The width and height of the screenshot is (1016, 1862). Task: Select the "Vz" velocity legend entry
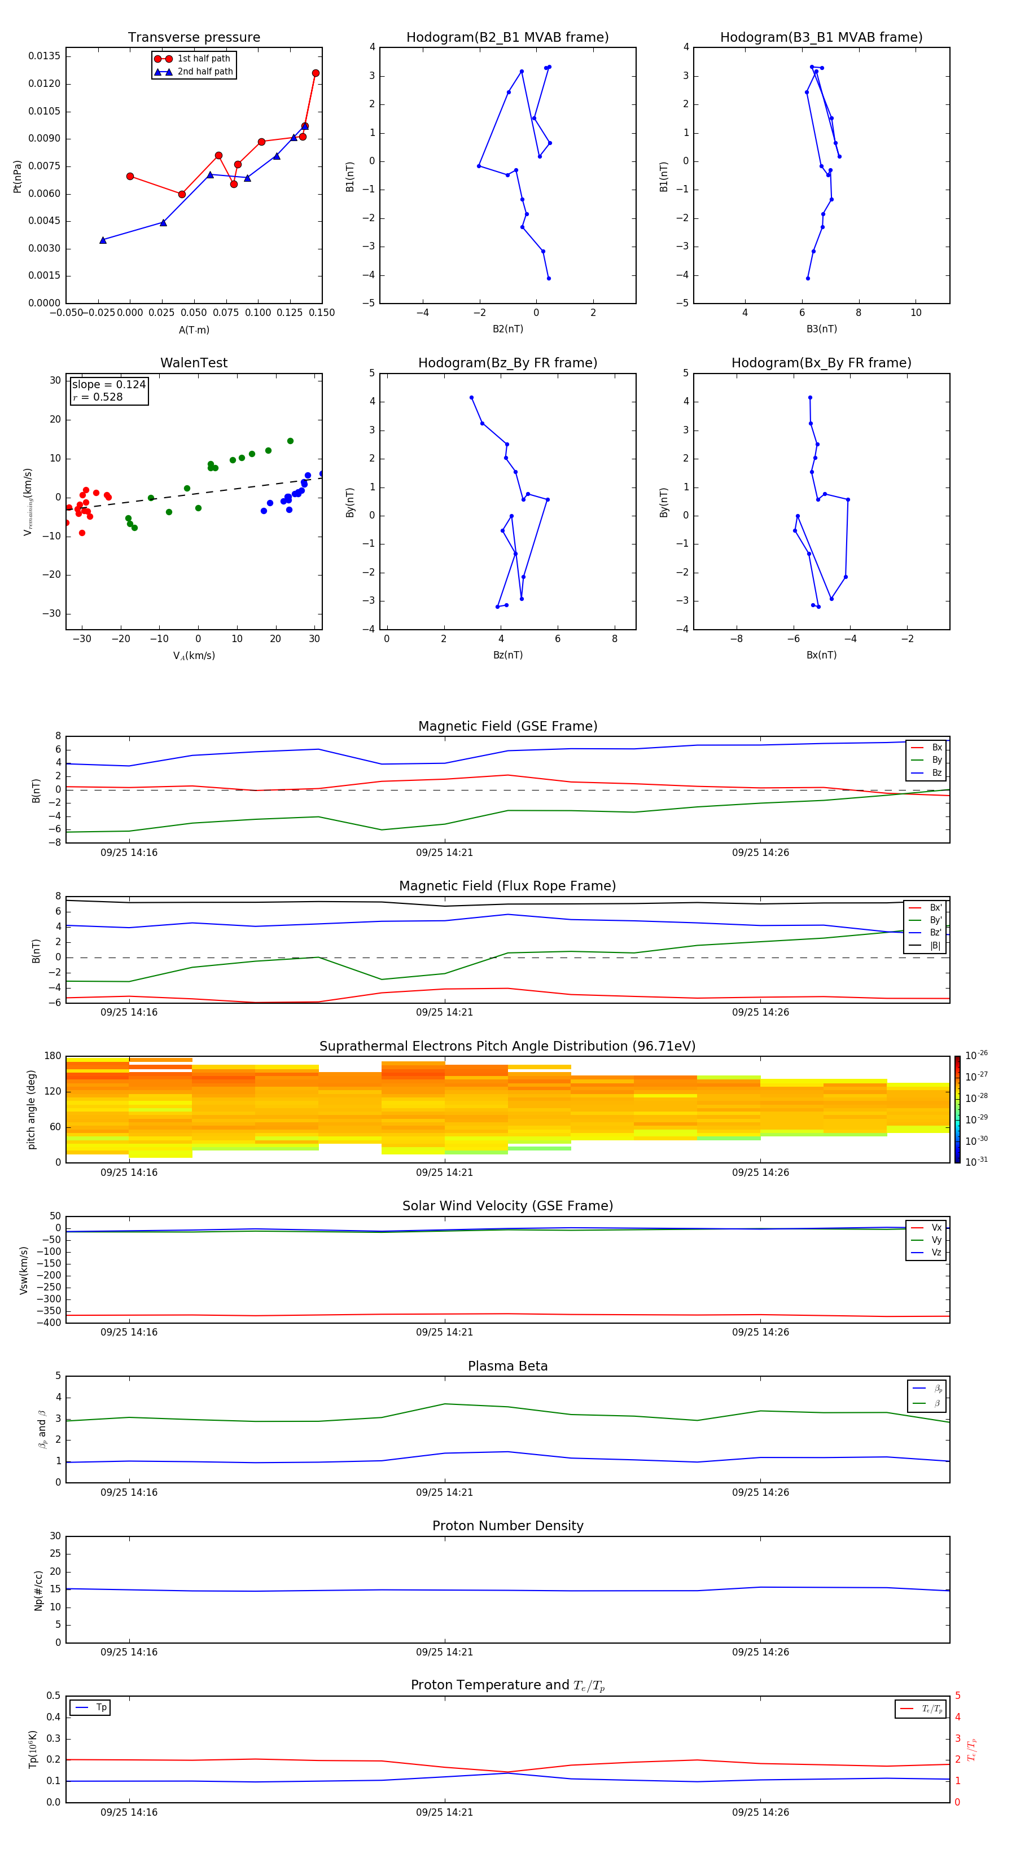tap(926, 1253)
